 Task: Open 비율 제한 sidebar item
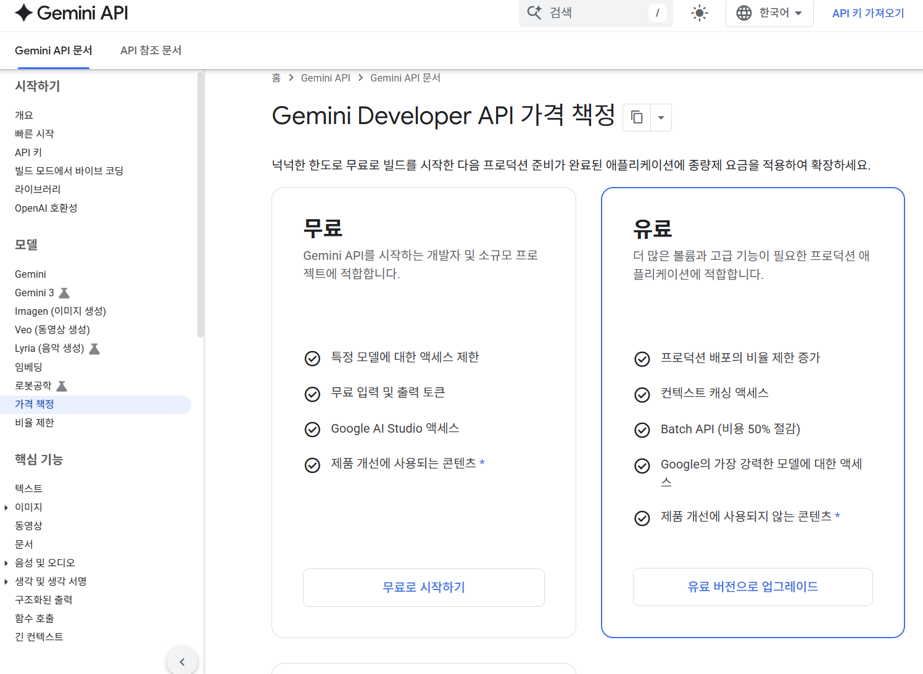point(35,423)
